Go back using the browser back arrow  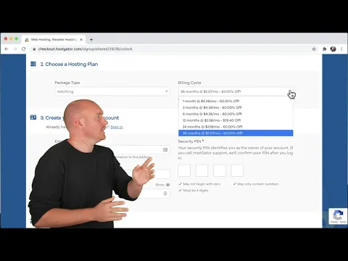7,49
